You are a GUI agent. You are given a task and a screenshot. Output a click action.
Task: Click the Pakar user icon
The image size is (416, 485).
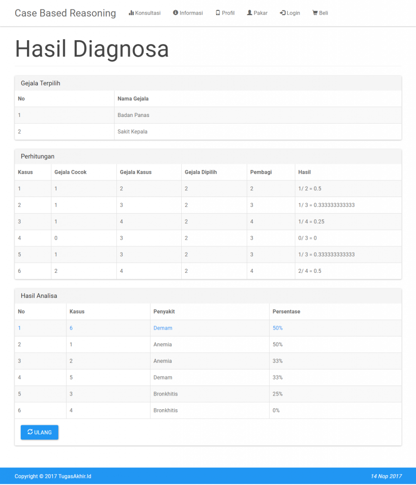coord(249,13)
